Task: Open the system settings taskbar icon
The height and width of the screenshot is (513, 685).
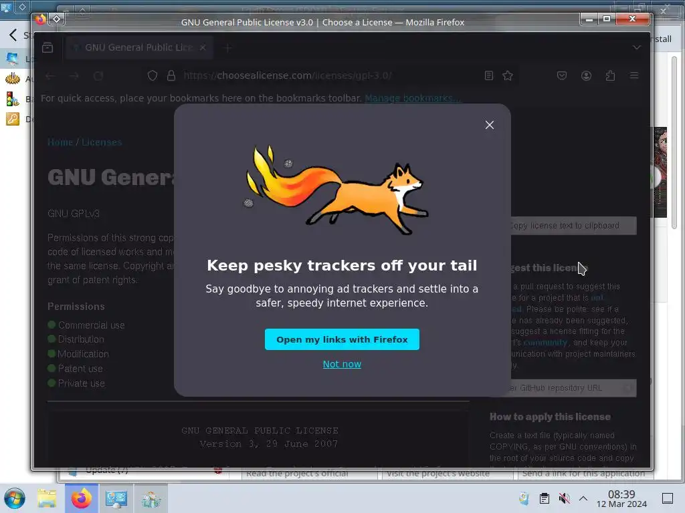Action: coord(116,498)
